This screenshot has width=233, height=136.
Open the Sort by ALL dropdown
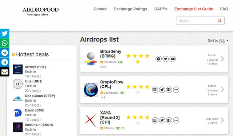pos(218,40)
